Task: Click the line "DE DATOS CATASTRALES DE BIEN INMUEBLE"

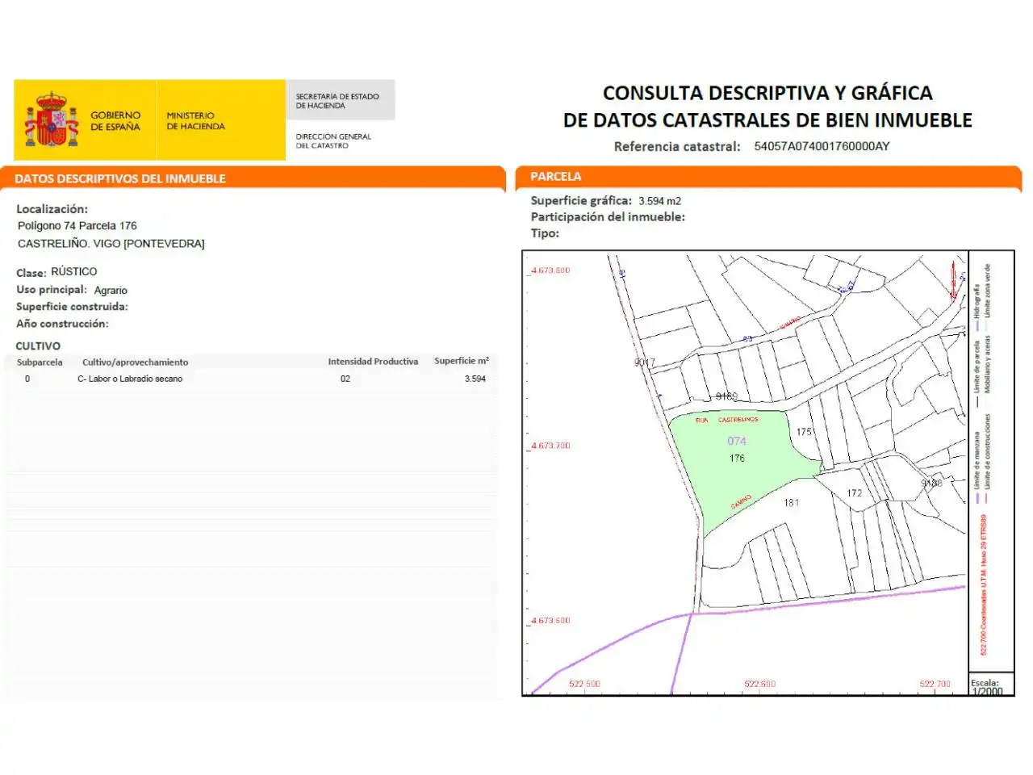Action: point(767,120)
